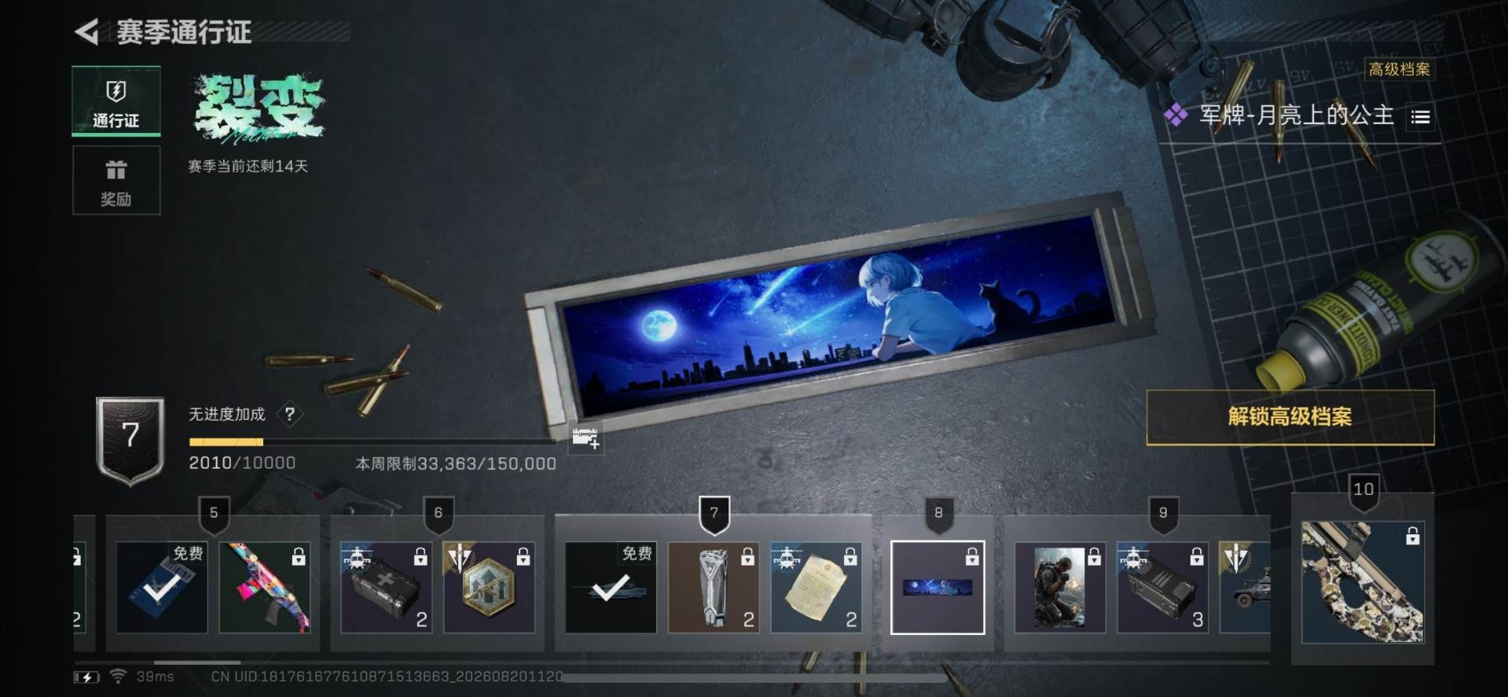
Task: Tap the lock icon on level 6 supply crate
Action: pos(420,556)
